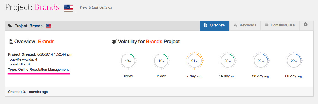The width and height of the screenshot is (318, 104).
Task: Click the small US flag in panel header
Action: [x=49, y=26]
